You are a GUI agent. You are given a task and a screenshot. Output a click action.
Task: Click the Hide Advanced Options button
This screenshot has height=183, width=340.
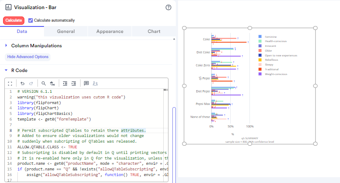[x=27, y=57]
